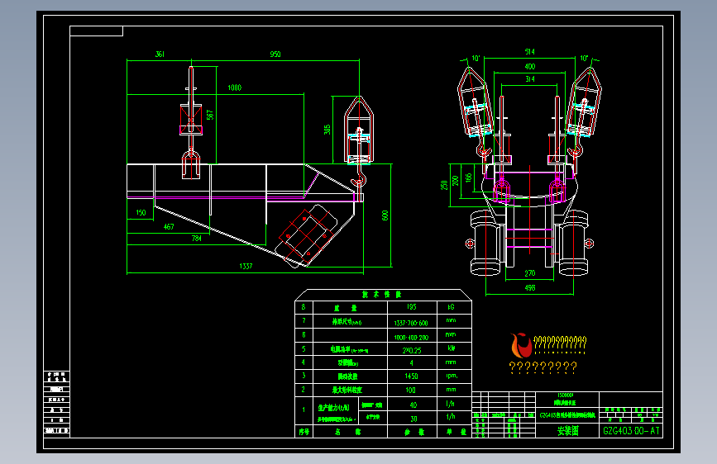Select the vertical 395 dimension text
This screenshot has width=717, height=464.
327,130
